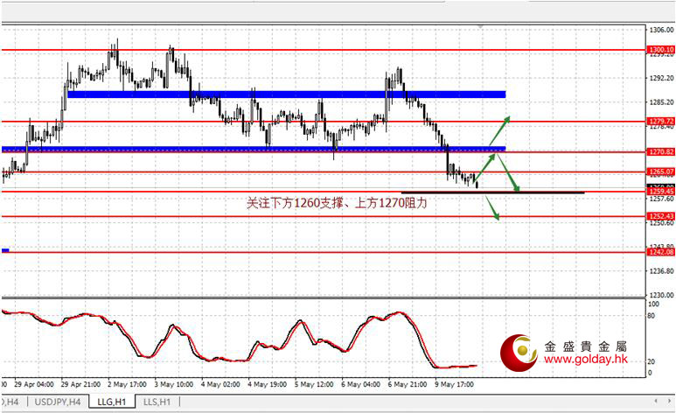
Task: Click the 1265.07 red price label
Action: point(660,171)
